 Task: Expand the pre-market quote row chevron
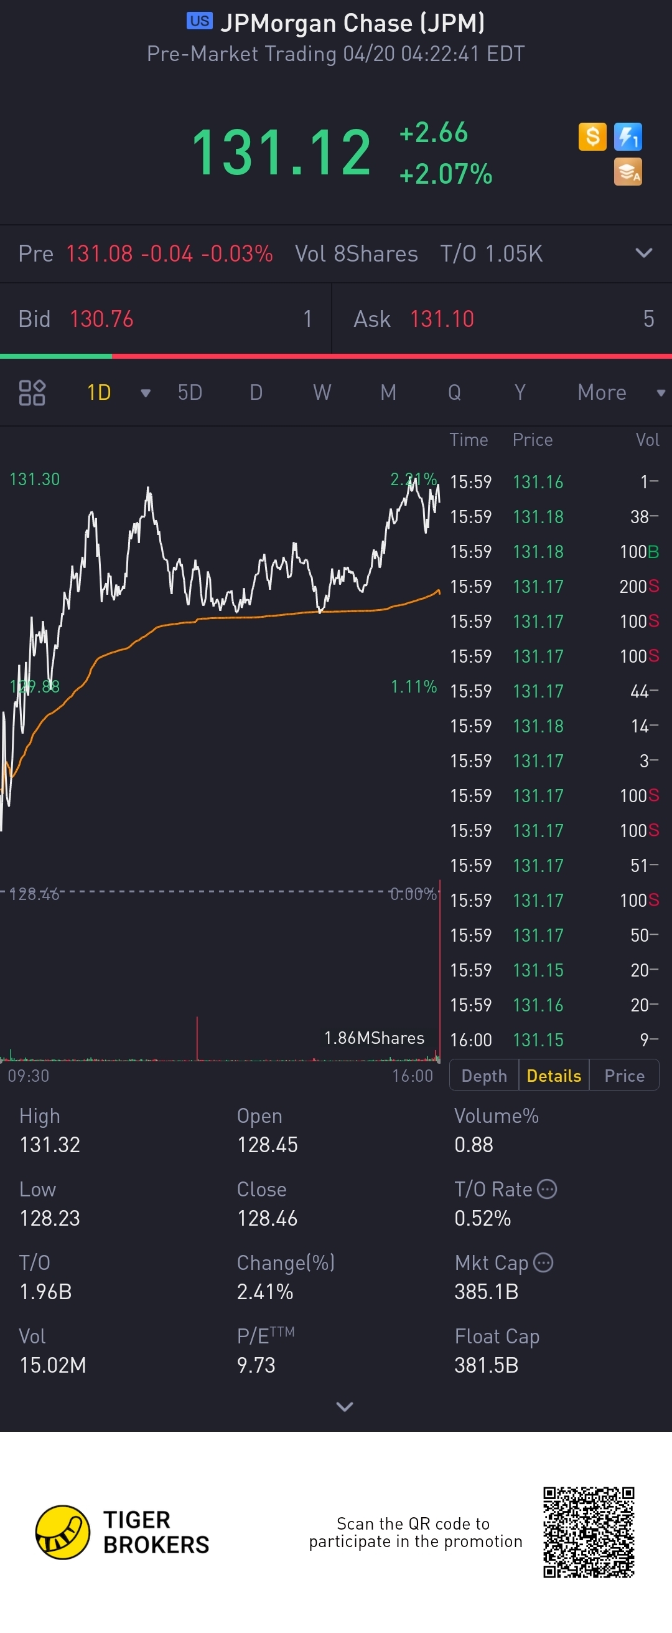[x=643, y=253]
